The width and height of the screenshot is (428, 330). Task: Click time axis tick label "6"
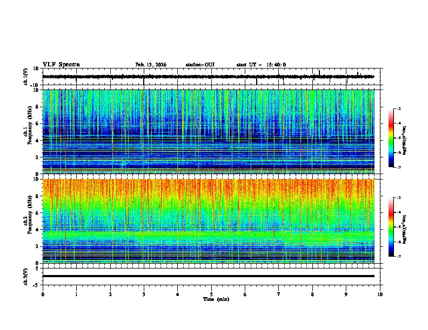click(245, 294)
